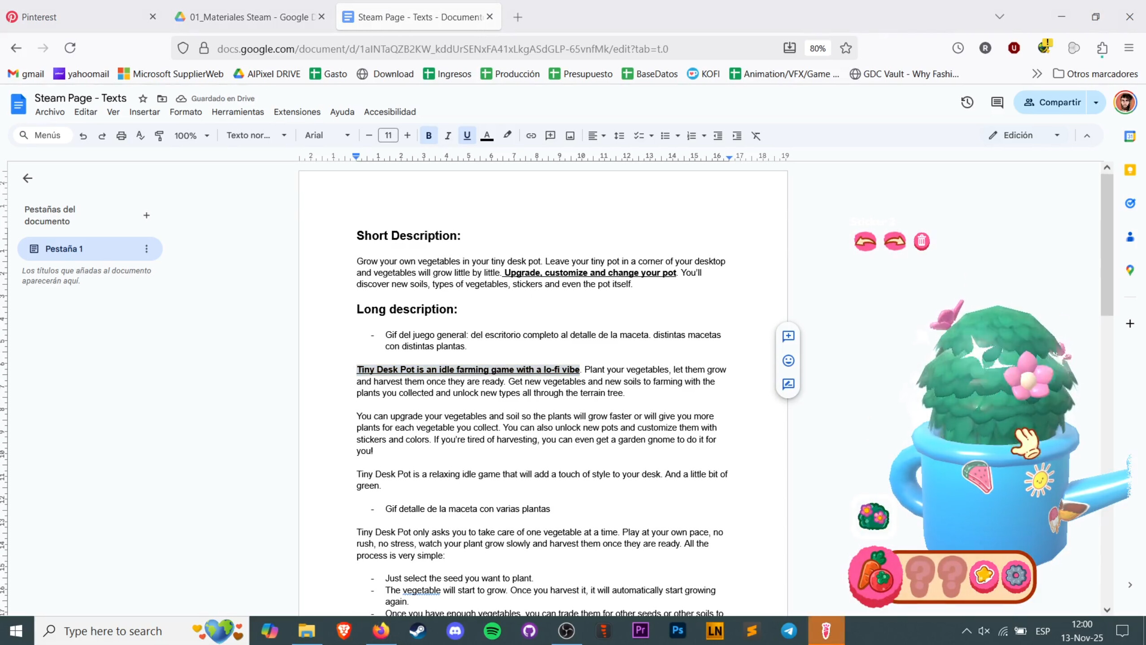
Task: Add a comment via the floating comment icon
Action: 788,336
